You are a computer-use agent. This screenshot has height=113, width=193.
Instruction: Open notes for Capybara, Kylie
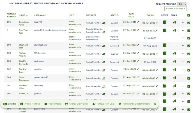tap(165, 22)
